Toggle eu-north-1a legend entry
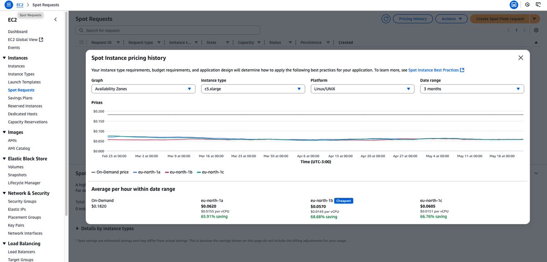The image size is (547, 262). point(147,172)
